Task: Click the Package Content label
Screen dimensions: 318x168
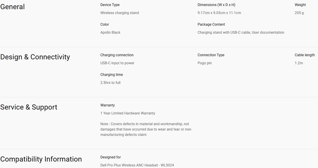Action: (x=211, y=24)
